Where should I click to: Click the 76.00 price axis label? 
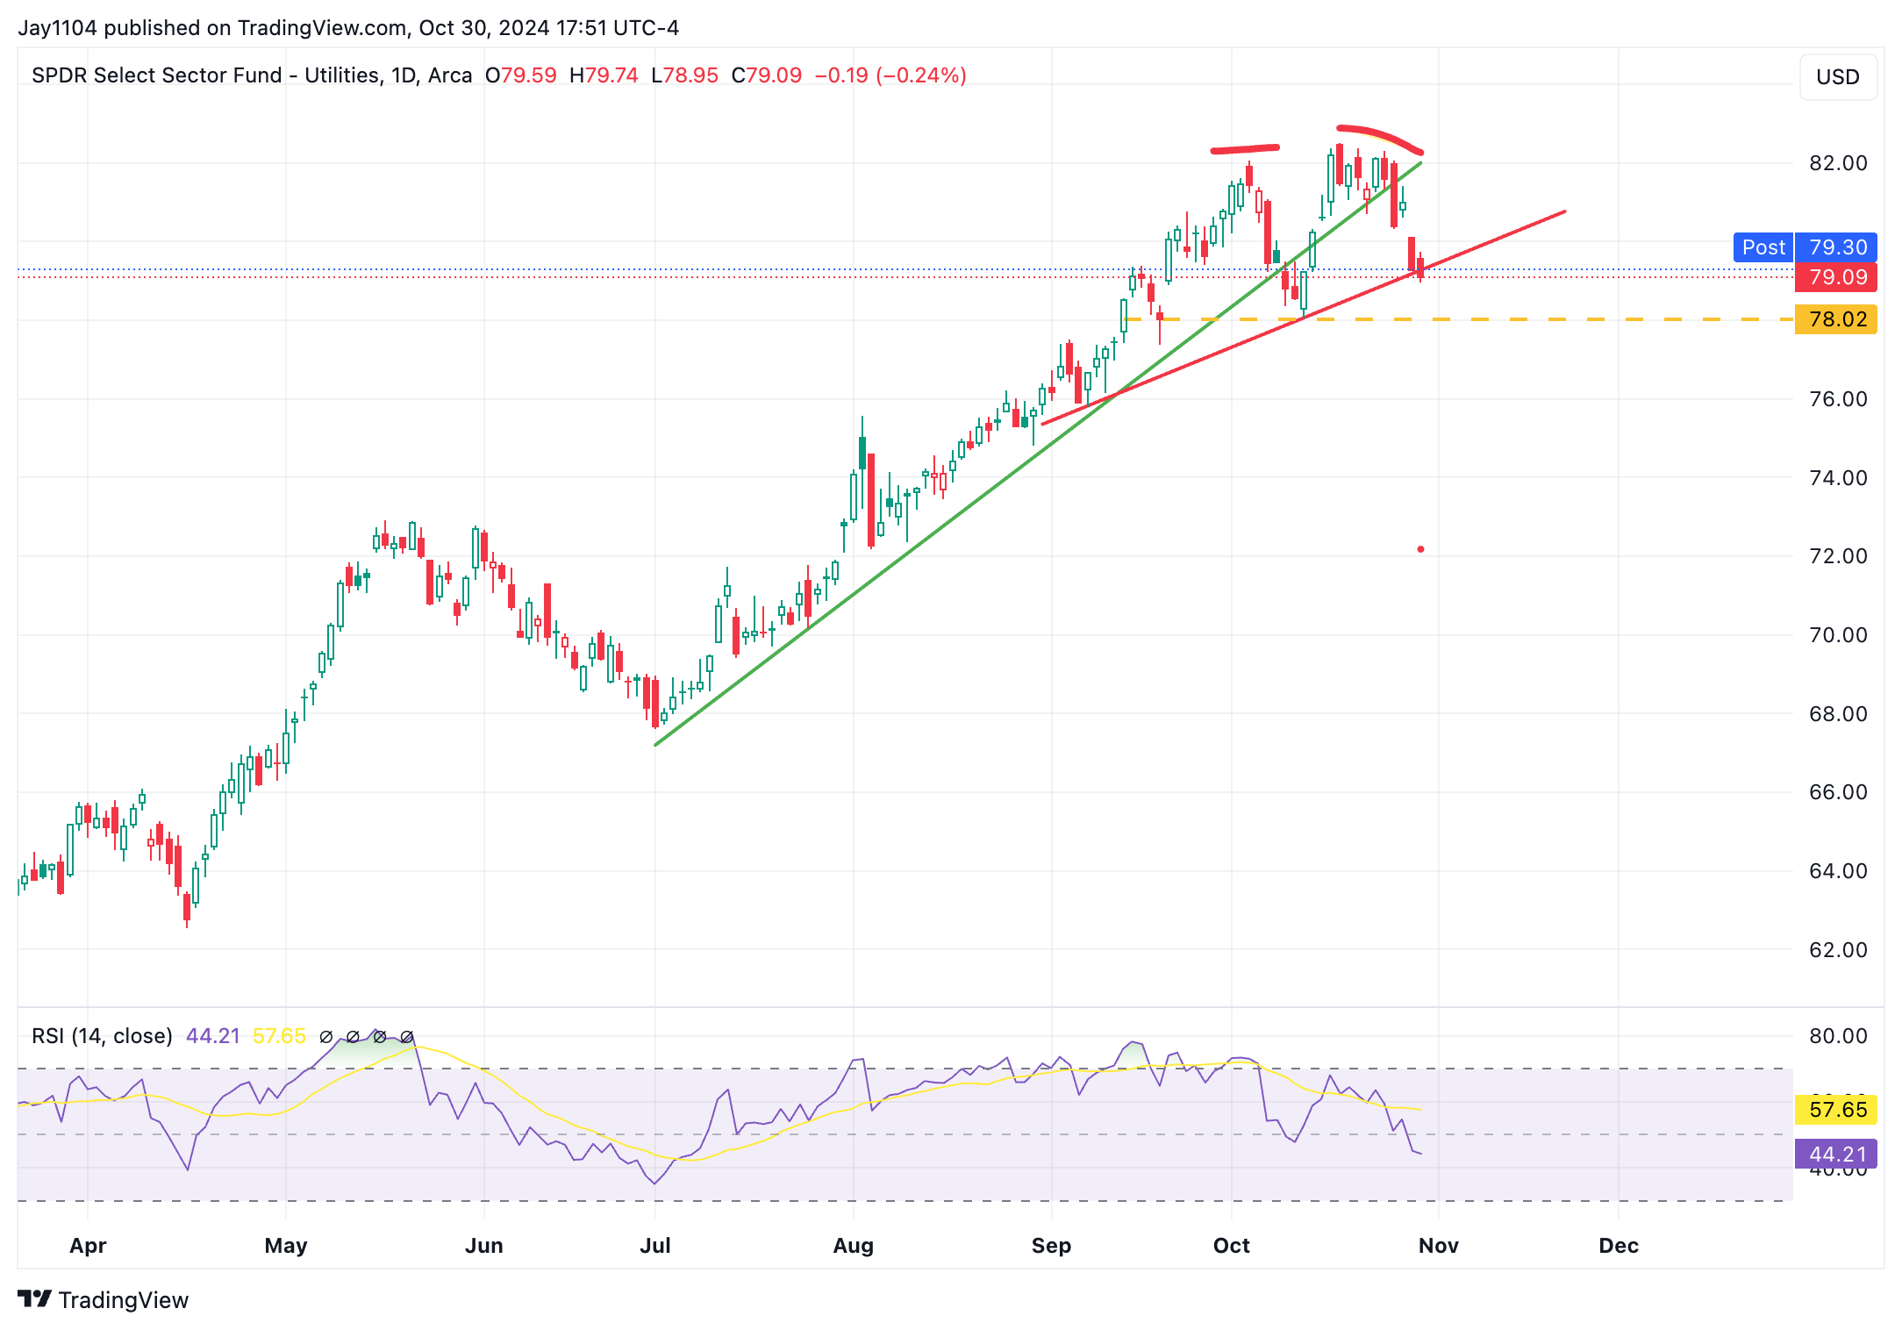1838,399
